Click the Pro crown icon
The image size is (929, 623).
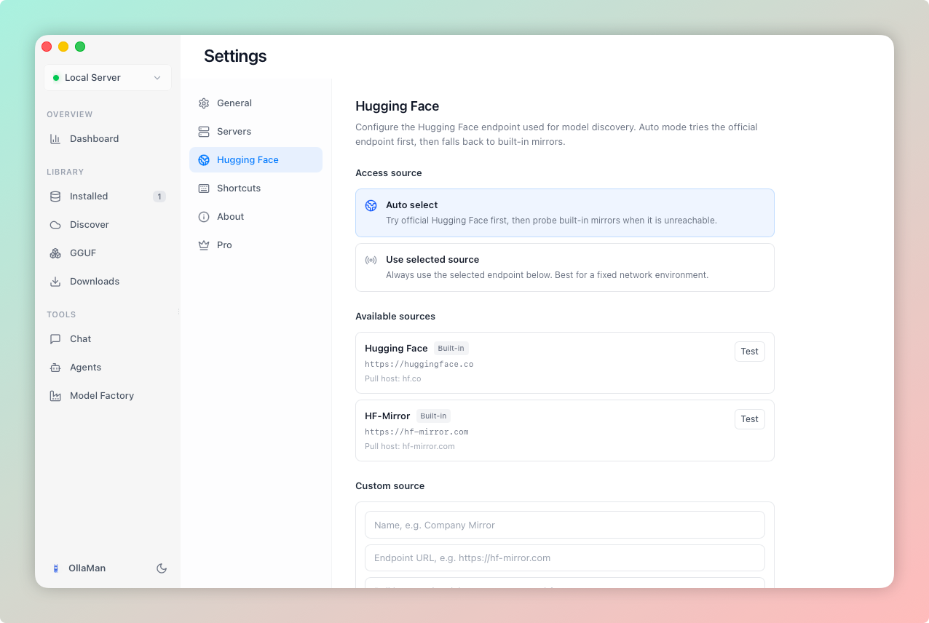click(204, 245)
